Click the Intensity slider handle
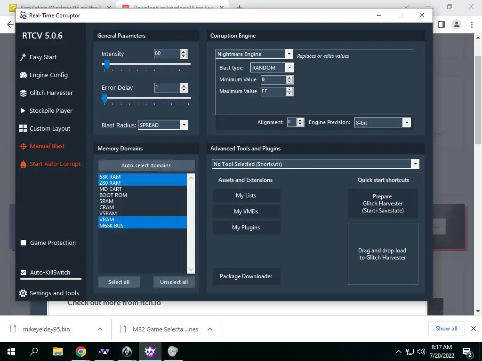482x361 pixels. point(107,64)
